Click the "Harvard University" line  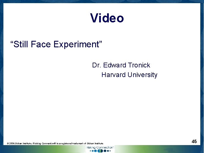tap(129, 75)
